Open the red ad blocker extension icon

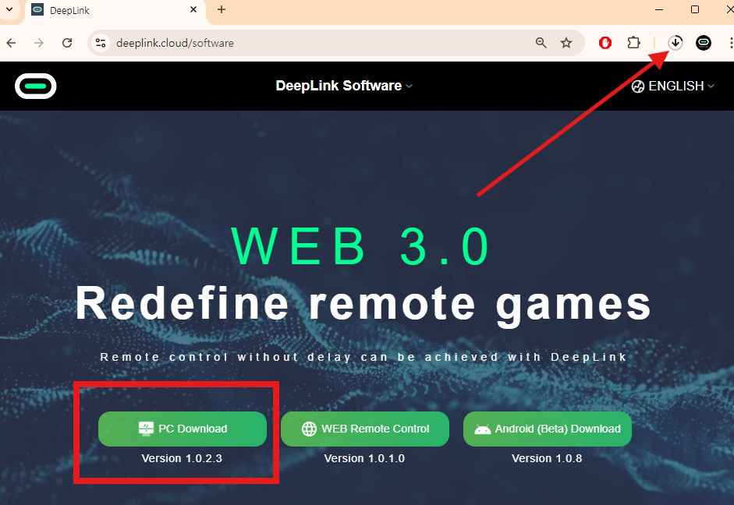(x=605, y=43)
